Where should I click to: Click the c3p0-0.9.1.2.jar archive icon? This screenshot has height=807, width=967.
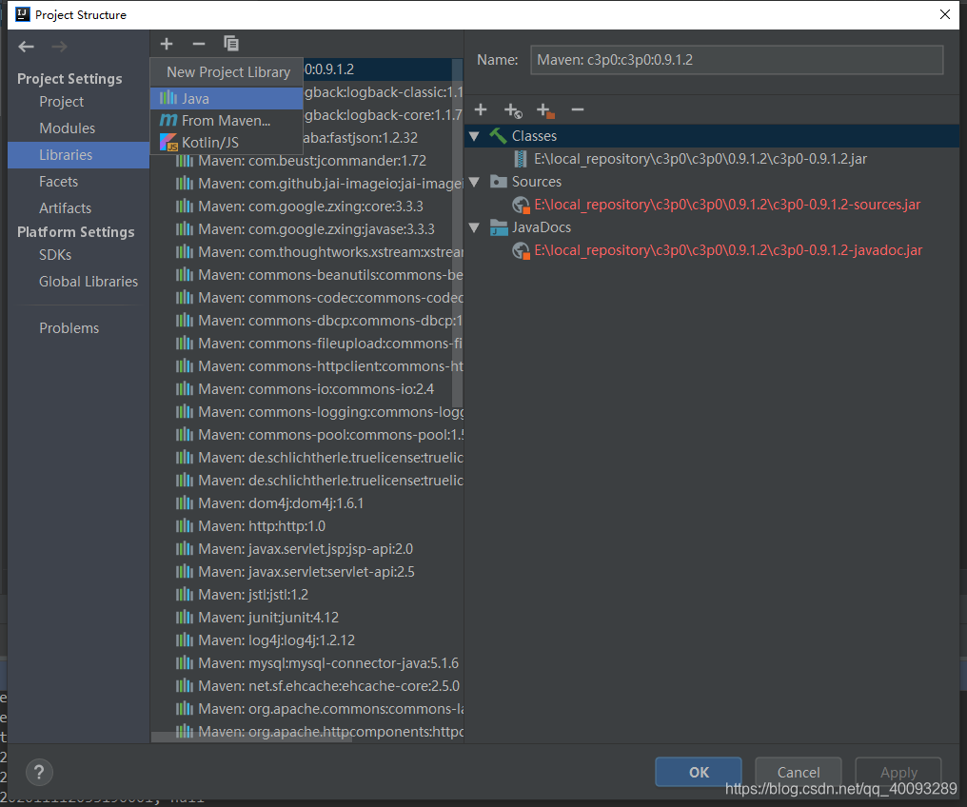521,159
